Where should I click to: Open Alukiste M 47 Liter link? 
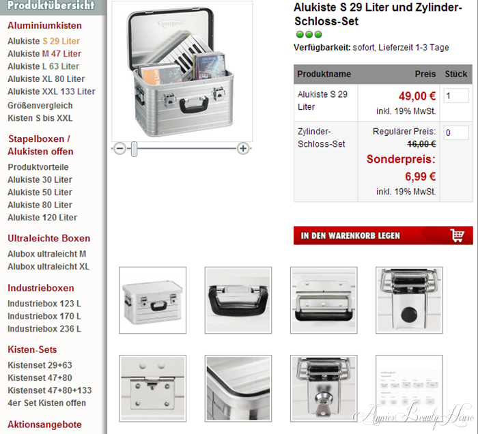[44, 54]
